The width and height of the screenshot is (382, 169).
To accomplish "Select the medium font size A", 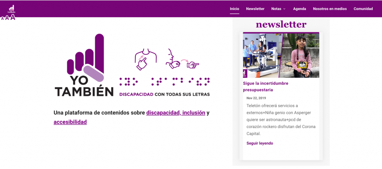I will pos(7,17).
